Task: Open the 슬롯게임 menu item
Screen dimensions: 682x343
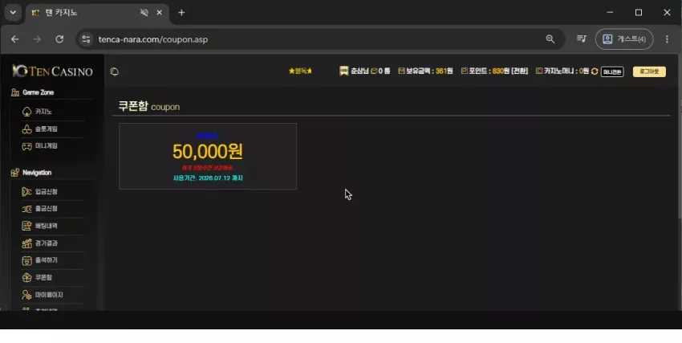Action: [x=46, y=129]
